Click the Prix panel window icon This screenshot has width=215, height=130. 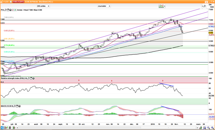point(8,10)
